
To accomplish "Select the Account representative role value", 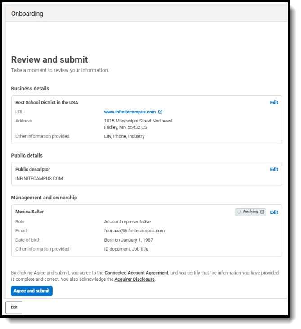I will [x=127, y=222].
